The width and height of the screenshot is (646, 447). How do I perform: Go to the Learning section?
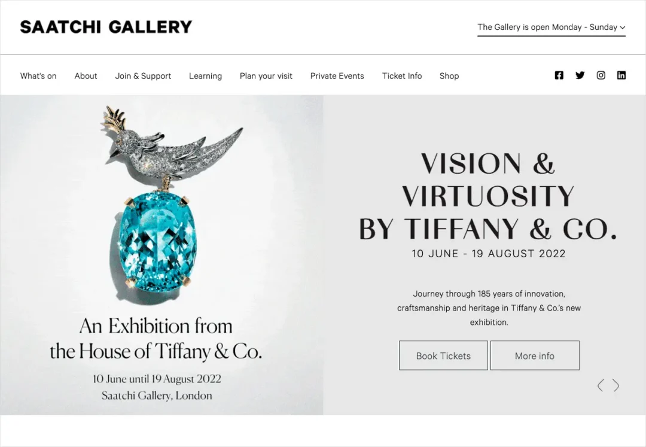(x=205, y=76)
